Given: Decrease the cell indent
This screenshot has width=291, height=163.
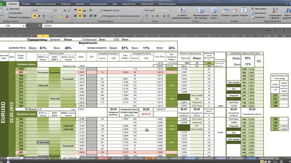Looking at the screenshot, I should (91, 16).
